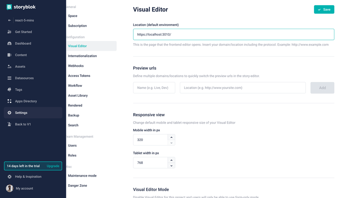
Task: Open Roles under Team Management
Action: 72,156
